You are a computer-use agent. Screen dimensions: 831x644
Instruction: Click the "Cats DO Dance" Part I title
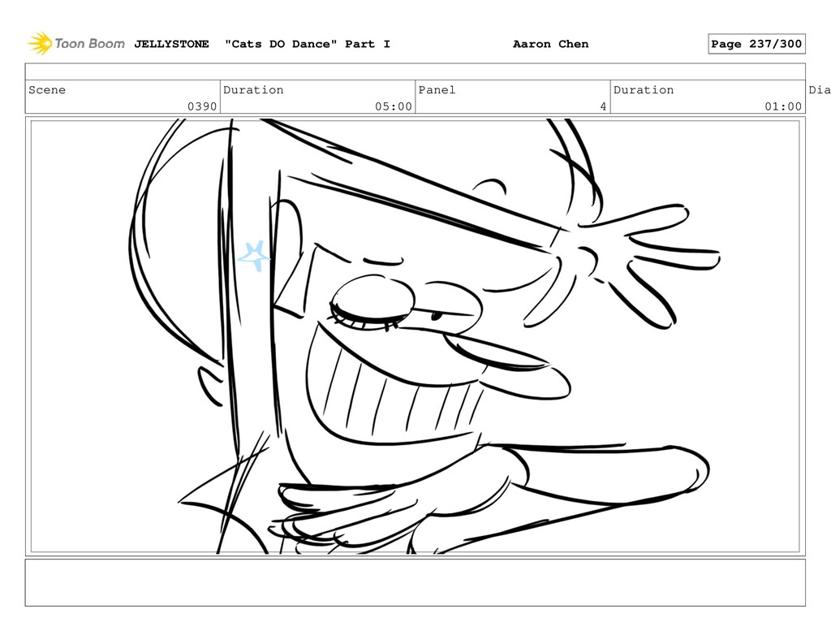(308, 44)
